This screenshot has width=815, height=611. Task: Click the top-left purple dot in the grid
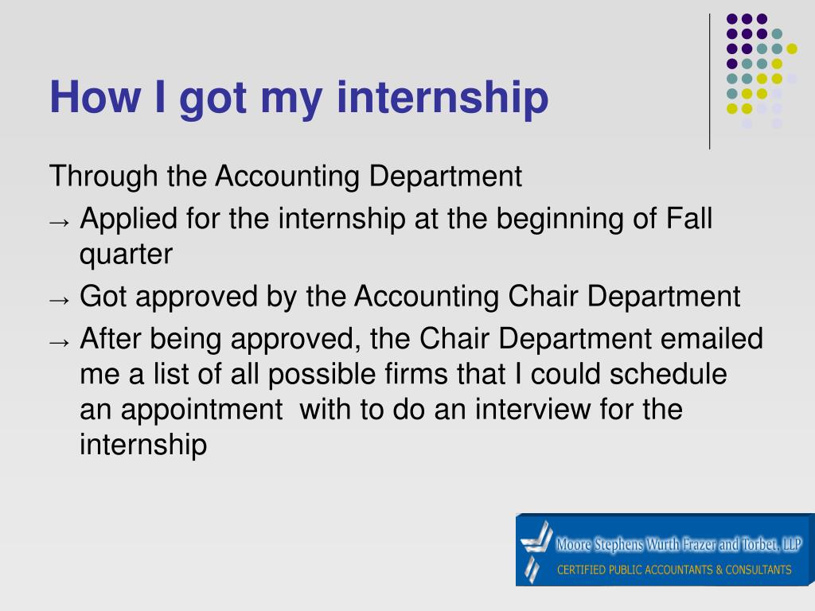[732, 19]
